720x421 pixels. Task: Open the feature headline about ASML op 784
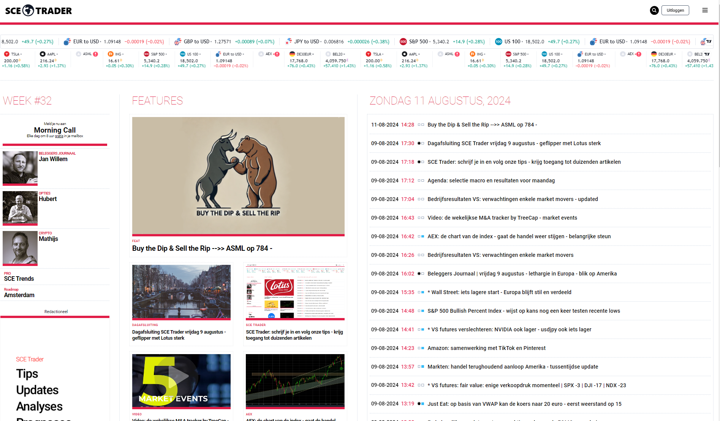pos(202,248)
